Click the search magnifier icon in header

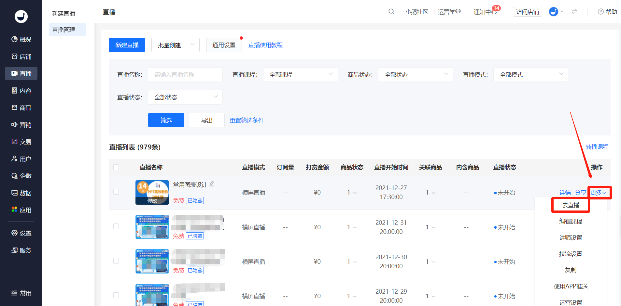pyautogui.click(x=391, y=12)
